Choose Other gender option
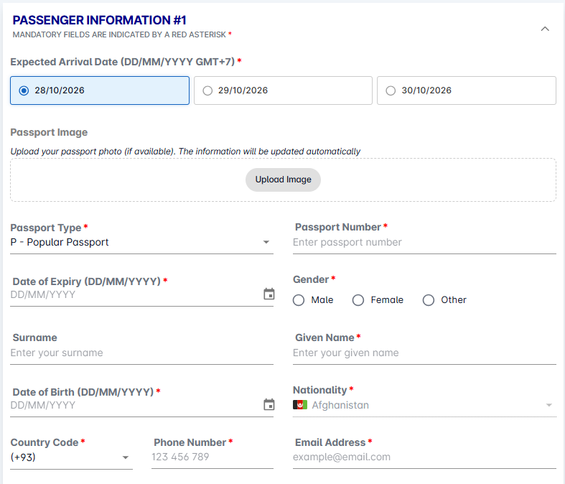Image resolution: width=565 pixels, height=484 pixels. pos(444,300)
